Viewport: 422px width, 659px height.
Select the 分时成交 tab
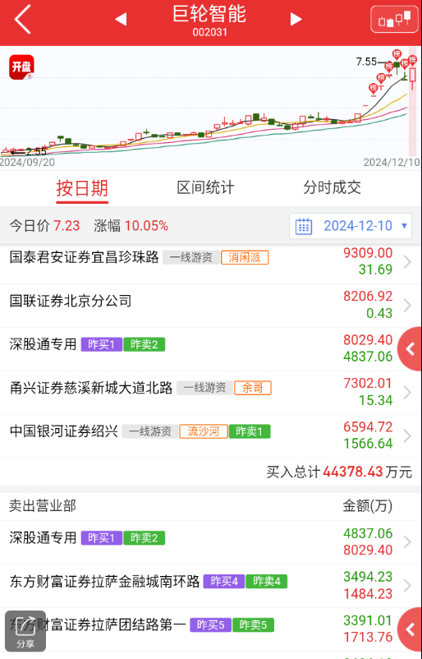coord(333,187)
